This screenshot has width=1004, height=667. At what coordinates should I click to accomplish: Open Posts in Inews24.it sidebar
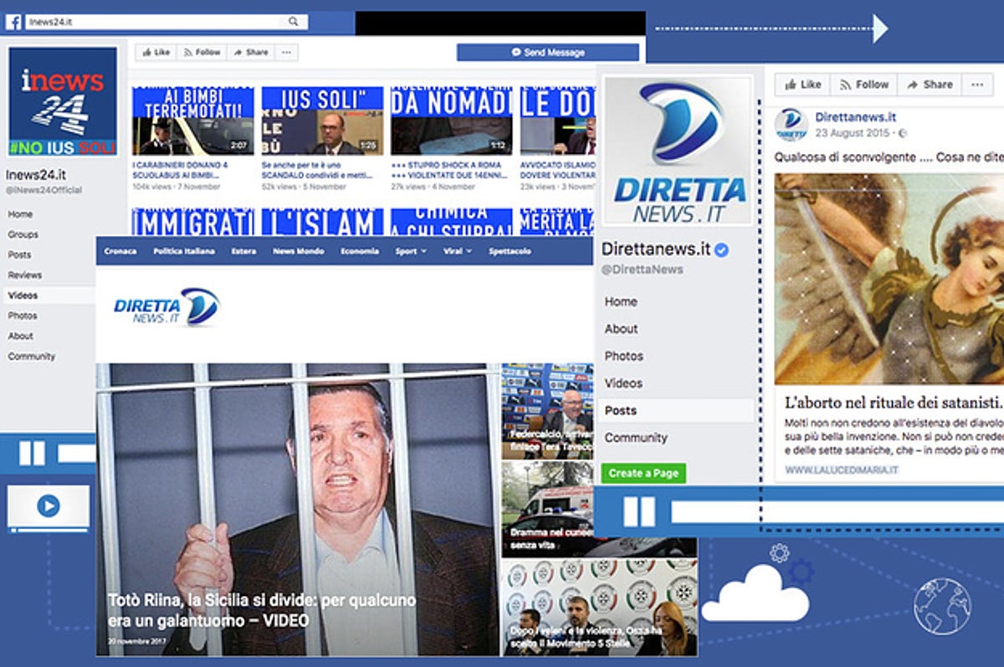pos(19,254)
